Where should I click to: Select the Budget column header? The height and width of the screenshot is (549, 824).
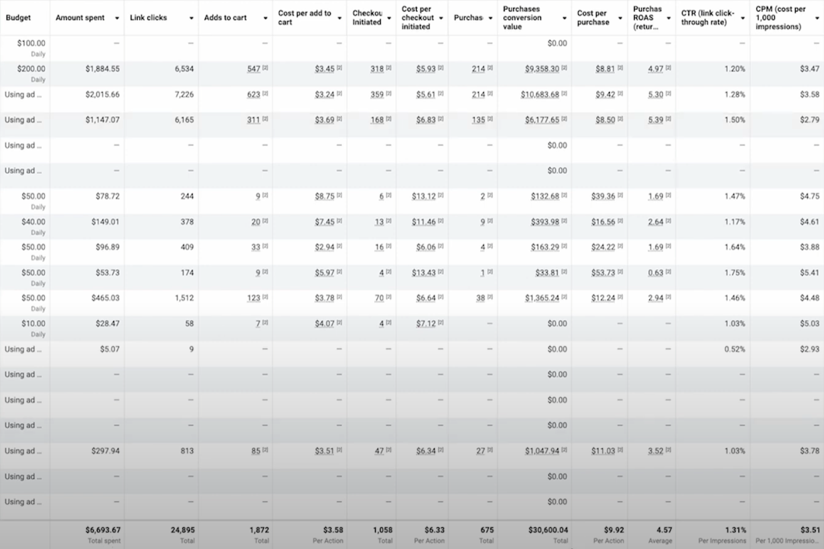pyautogui.click(x=18, y=18)
